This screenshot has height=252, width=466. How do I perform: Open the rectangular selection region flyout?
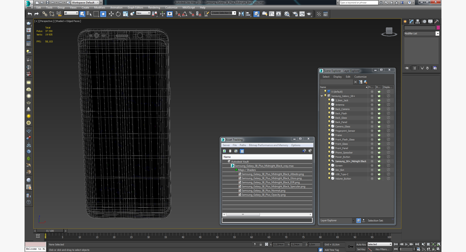pos(96,14)
